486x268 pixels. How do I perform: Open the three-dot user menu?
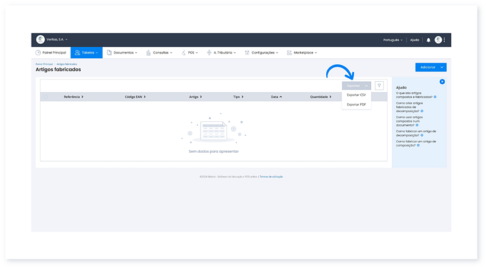click(x=444, y=39)
